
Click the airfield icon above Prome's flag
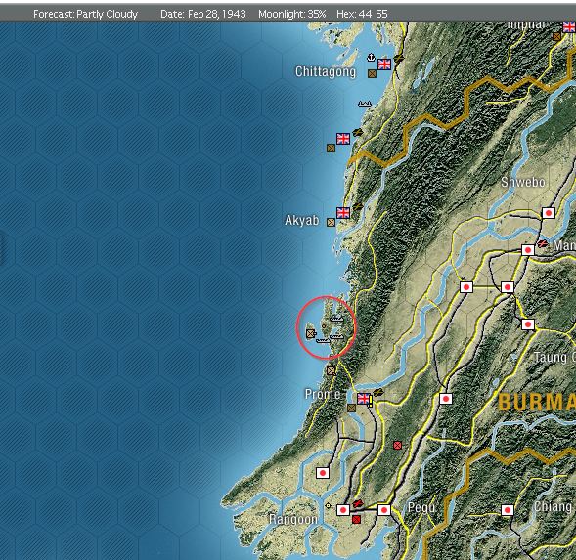(x=378, y=392)
